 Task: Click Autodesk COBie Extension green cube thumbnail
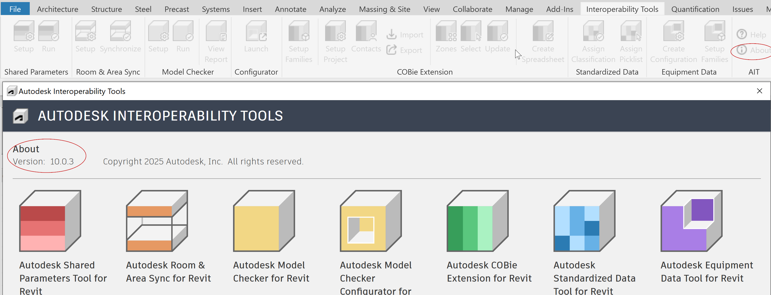tap(477, 221)
